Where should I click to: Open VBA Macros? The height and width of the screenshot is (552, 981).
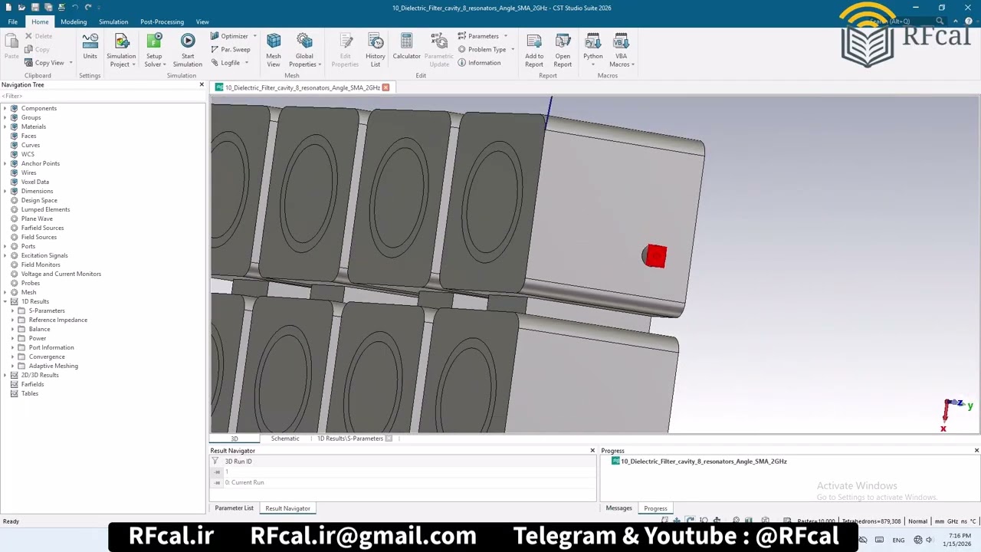point(621,50)
